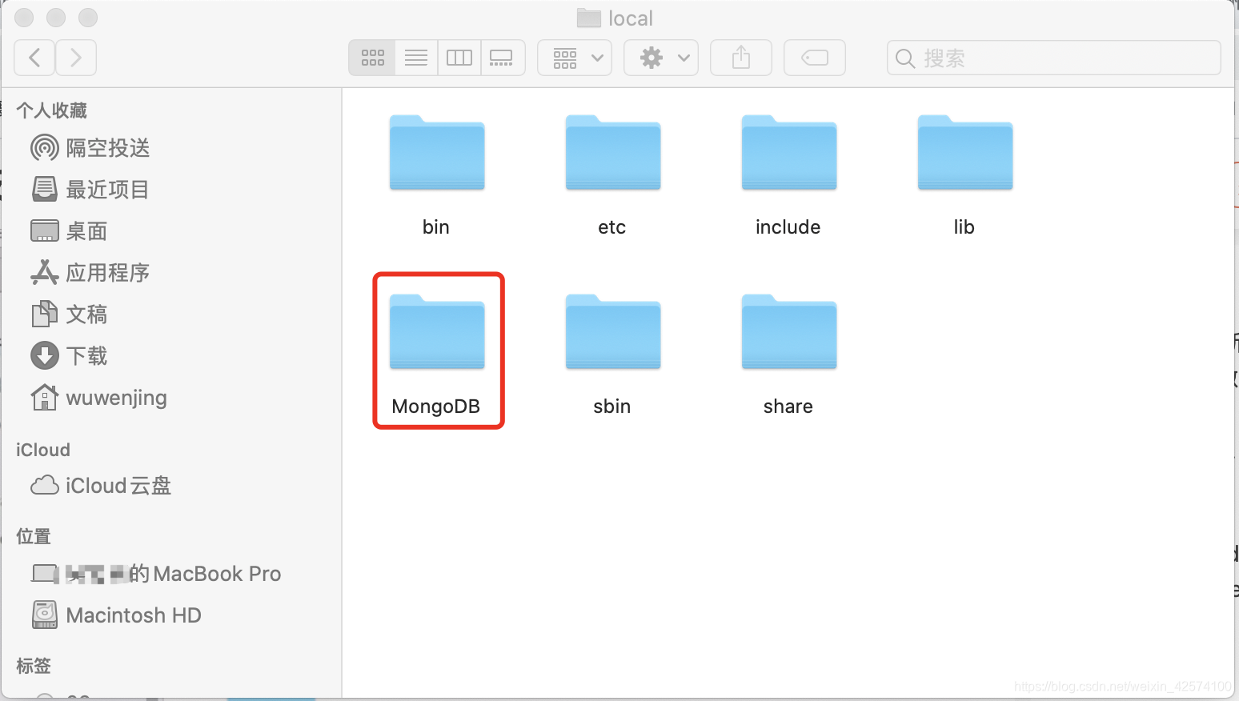
Task: Open the wuwenjing home folder in sidebar
Action: (99, 398)
